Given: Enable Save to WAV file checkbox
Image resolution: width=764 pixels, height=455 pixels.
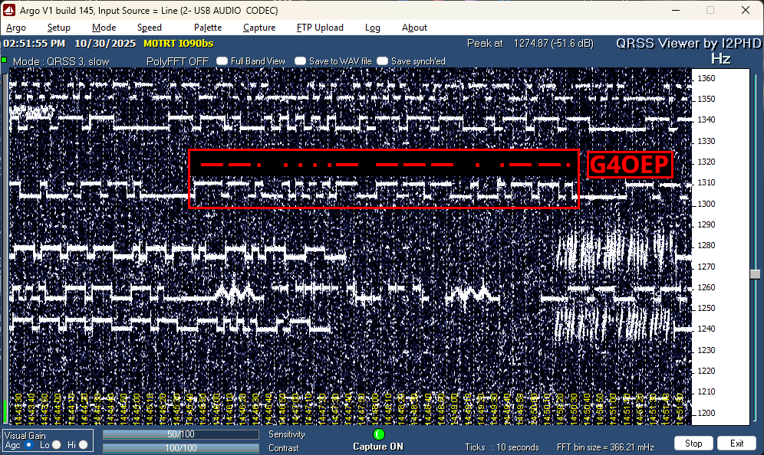Looking at the screenshot, I should click(x=300, y=61).
